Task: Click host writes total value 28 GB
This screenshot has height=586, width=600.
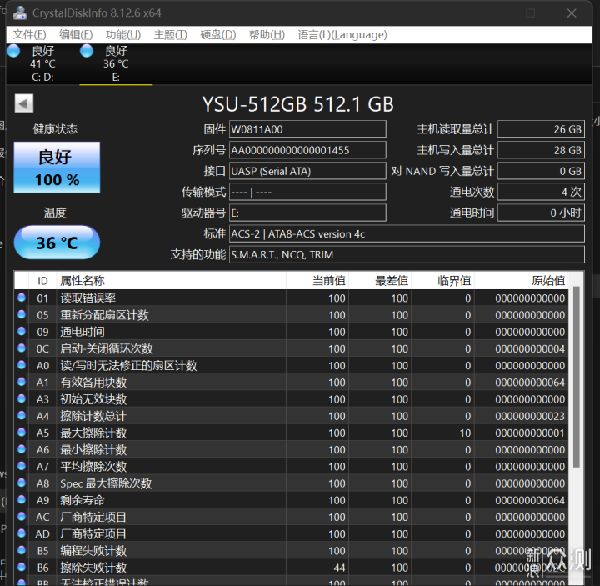Action: [x=541, y=150]
